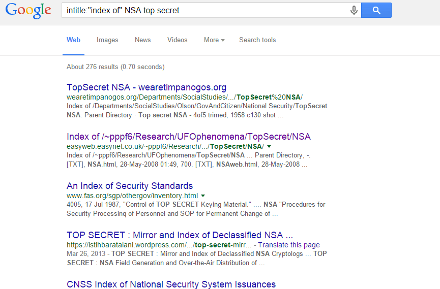440x289 pixels.
Task: Open the Videos tab
Action: pyautogui.click(x=178, y=40)
